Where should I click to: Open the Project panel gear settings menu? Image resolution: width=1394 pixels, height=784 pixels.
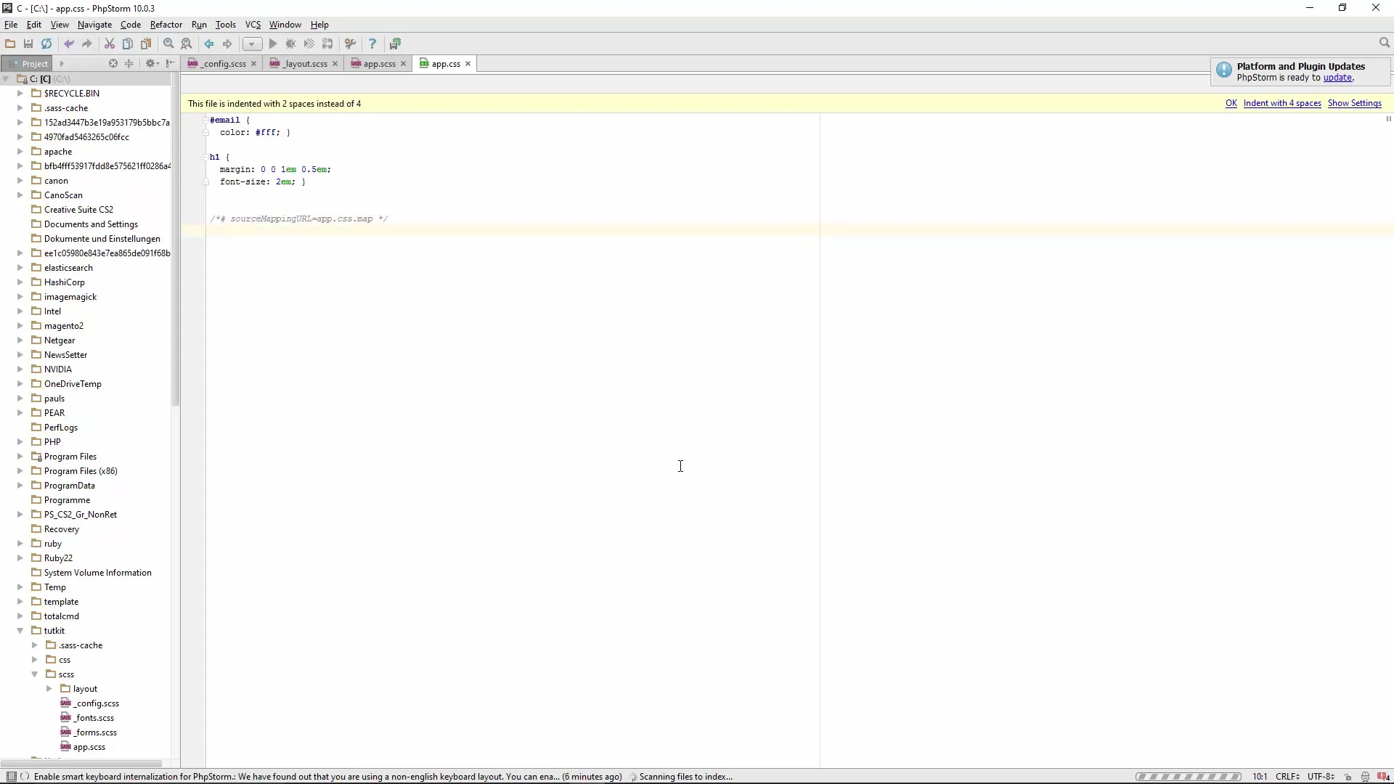[x=152, y=63]
